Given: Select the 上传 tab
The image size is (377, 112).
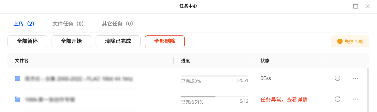Looking at the screenshot, I should click(x=24, y=24).
